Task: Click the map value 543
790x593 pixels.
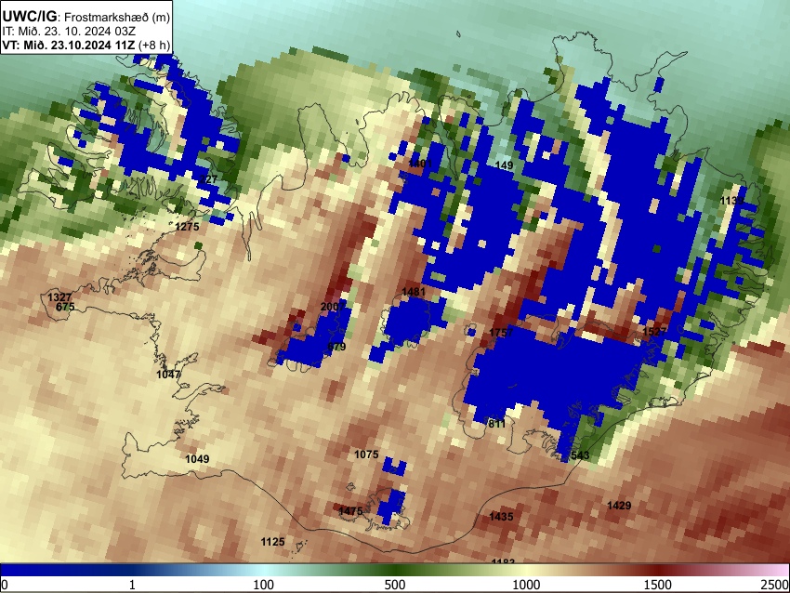Action: pyautogui.click(x=580, y=455)
